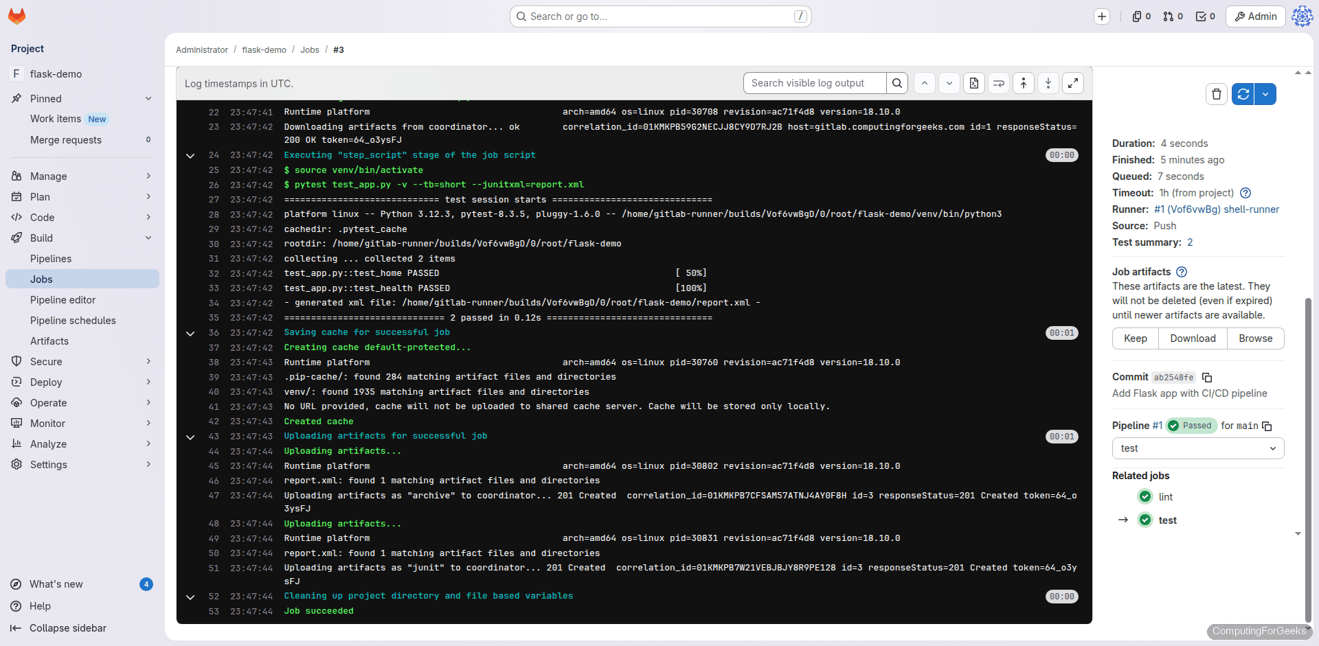Collapse the Saving cache log section
Screen dimensions: 1319x646
pyautogui.click(x=190, y=334)
